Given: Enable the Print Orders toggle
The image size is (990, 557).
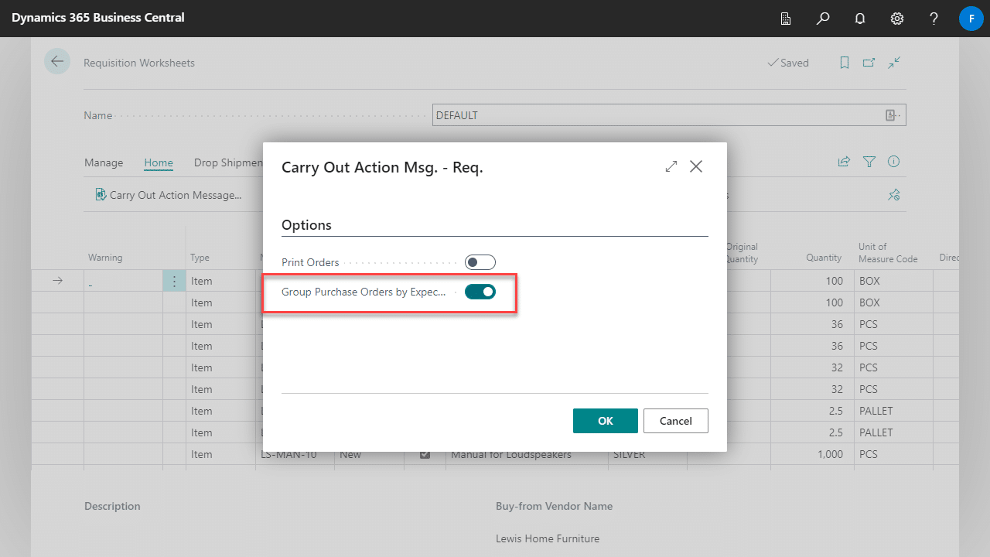Looking at the screenshot, I should click(x=480, y=262).
